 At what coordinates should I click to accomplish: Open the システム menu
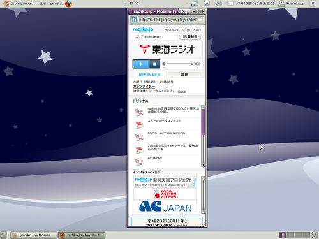56,4
